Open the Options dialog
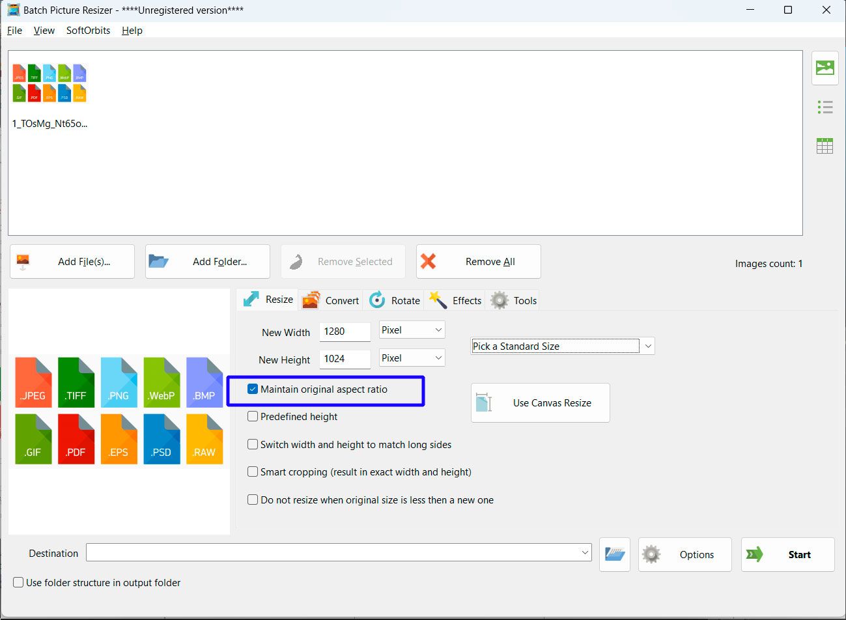This screenshot has width=846, height=620. [685, 554]
